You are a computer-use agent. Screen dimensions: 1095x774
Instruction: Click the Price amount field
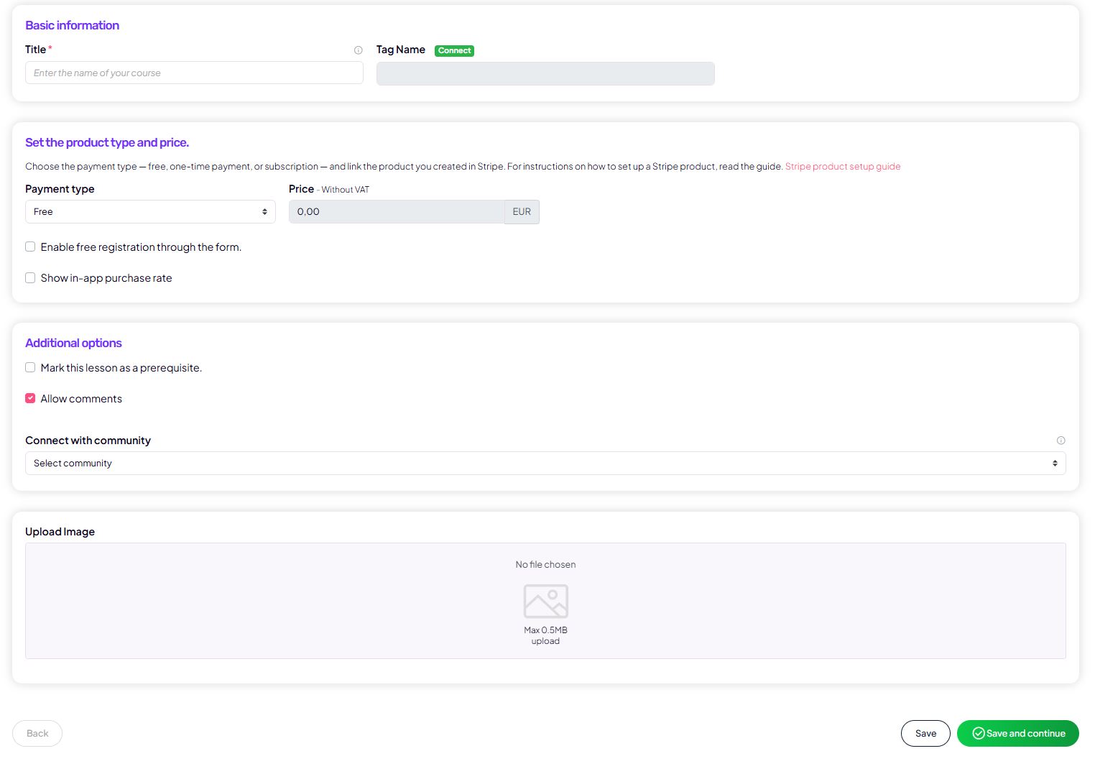click(x=396, y=212)
